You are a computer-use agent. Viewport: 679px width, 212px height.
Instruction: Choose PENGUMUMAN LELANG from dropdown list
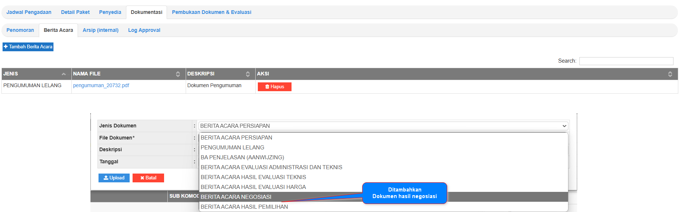[232, 148]
